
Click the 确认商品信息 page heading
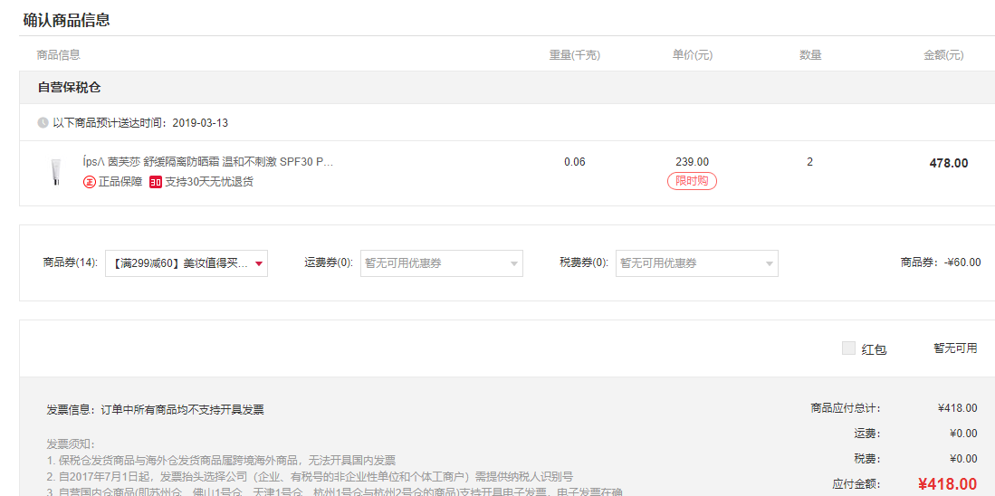[x=67, y=20]
